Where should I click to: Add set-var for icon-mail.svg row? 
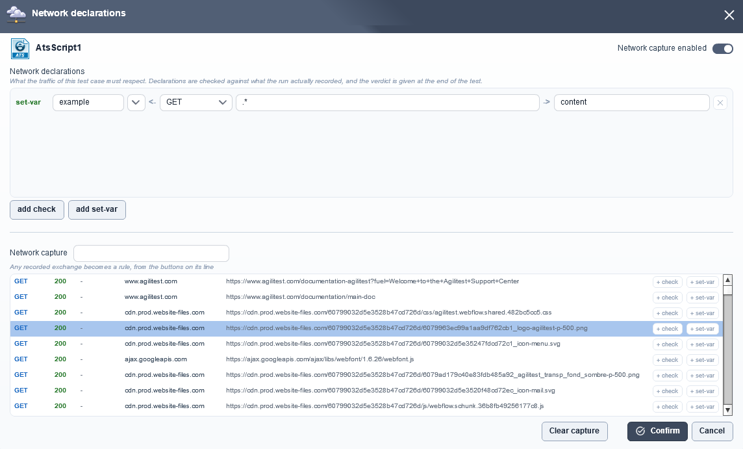(702, 392)
